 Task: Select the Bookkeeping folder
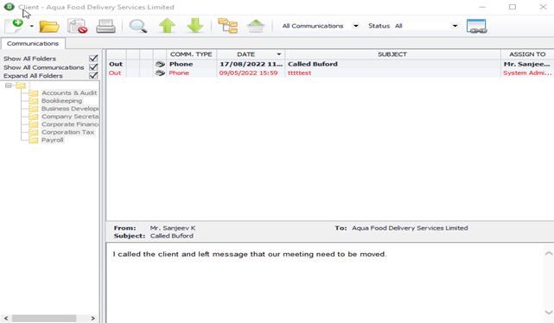click(61, 100)
